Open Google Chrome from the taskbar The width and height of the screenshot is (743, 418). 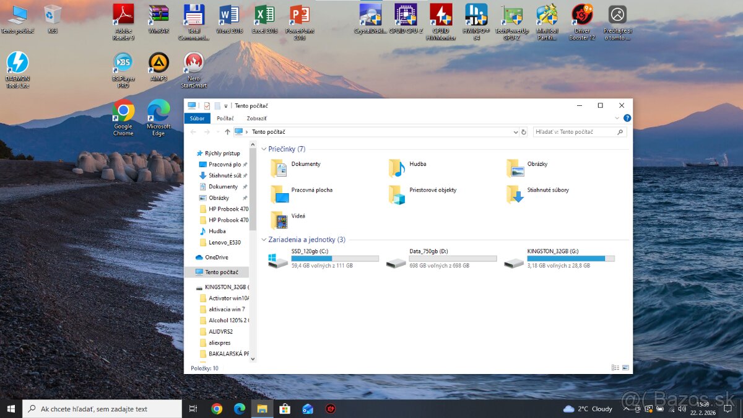[x=216, y=409]
